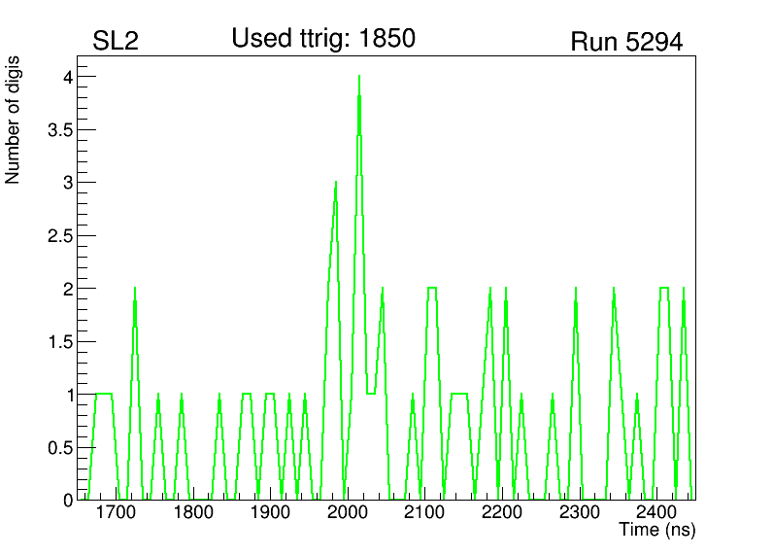Select the 3.5 y-axis tick label
Screen dimensions: 773x556
(57, 130)
